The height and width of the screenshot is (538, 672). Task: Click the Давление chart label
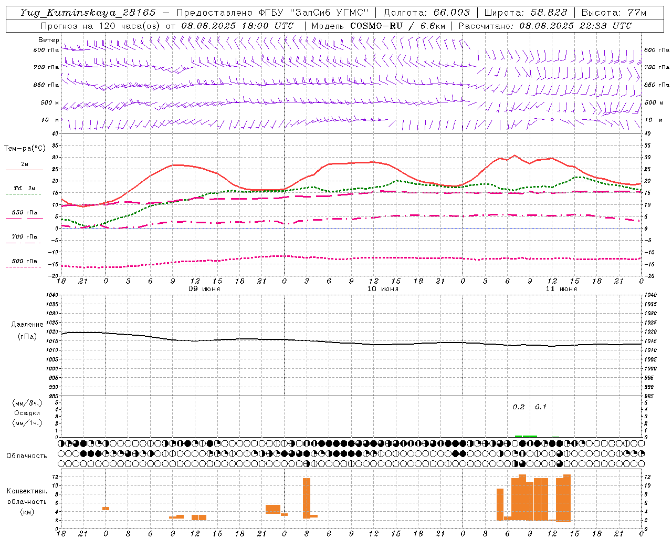pos(27,325)
